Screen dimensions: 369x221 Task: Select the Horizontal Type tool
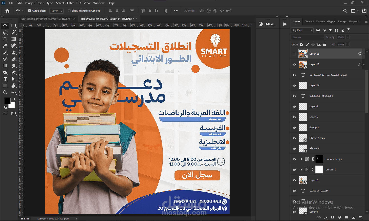5,79
